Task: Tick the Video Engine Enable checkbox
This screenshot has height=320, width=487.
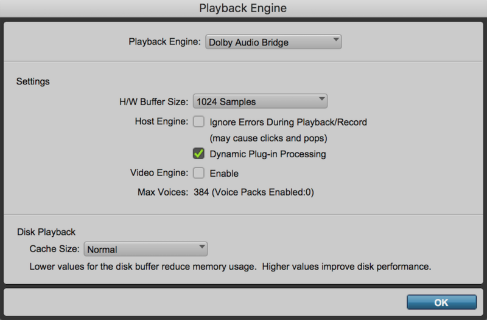Action: (198, 173)
